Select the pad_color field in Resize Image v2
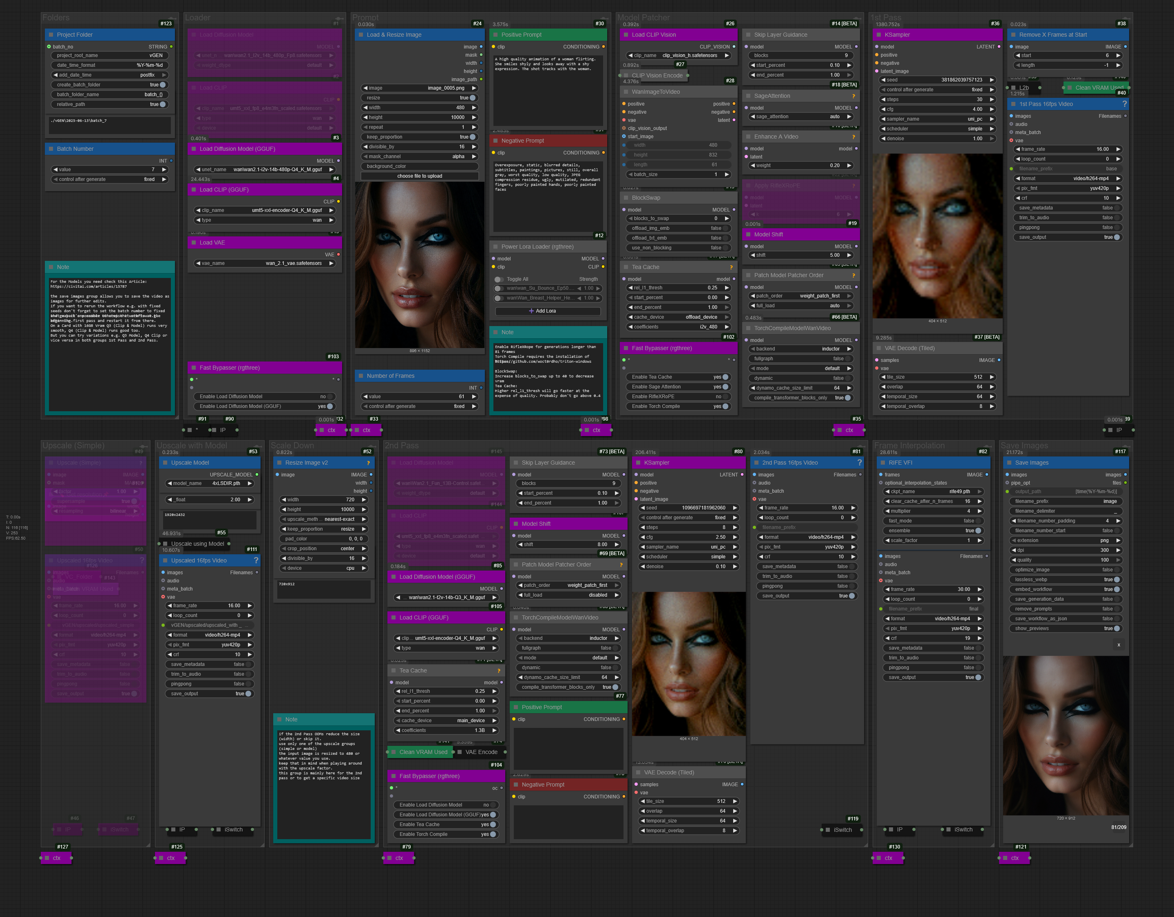This screenshot has height=917, width=1174. point(324,539)
